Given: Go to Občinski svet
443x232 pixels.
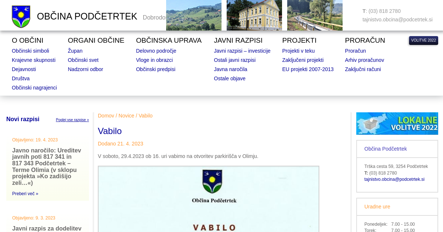Looking at the screenshot, I should tap(83, 60).
